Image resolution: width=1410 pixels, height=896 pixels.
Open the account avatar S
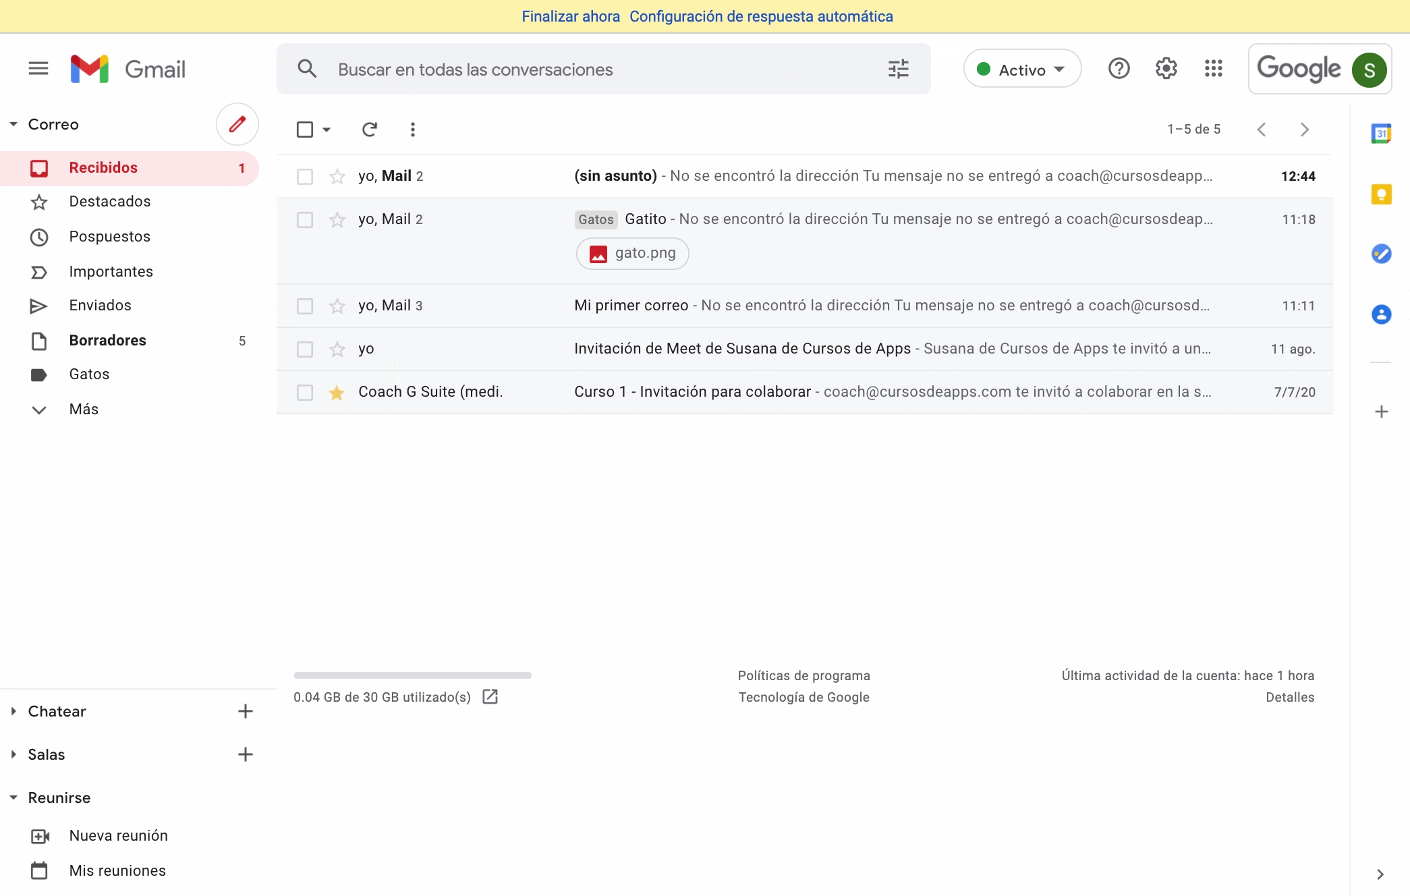(x=1369, y=69)
